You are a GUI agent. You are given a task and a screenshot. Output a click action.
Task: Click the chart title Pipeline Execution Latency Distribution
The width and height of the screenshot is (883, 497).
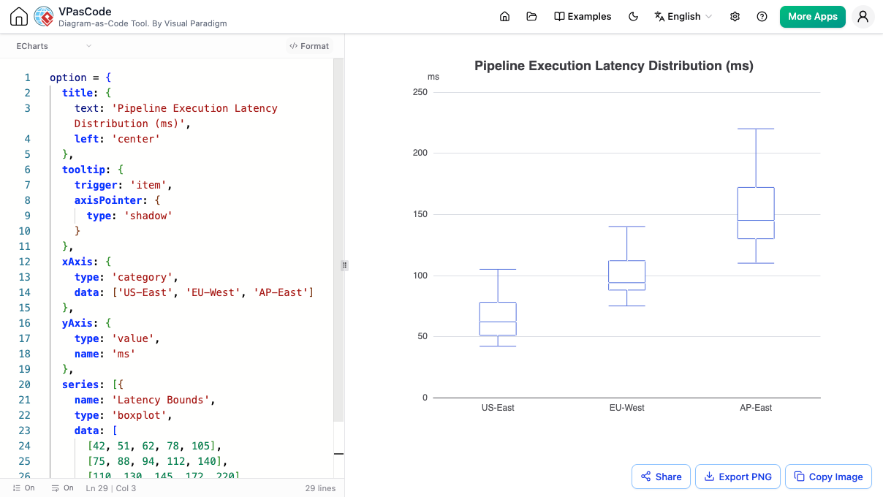click(x=614, y=66)
